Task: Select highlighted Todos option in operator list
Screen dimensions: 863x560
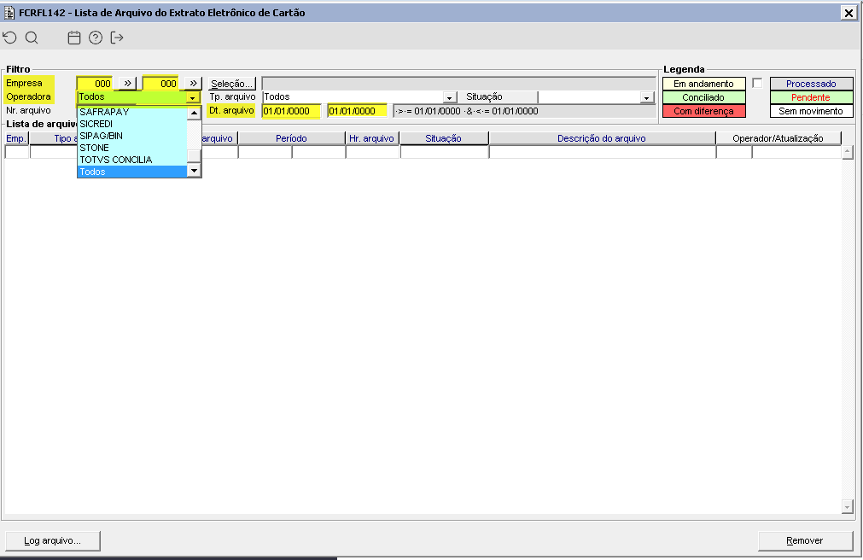Action: point(132,172)
